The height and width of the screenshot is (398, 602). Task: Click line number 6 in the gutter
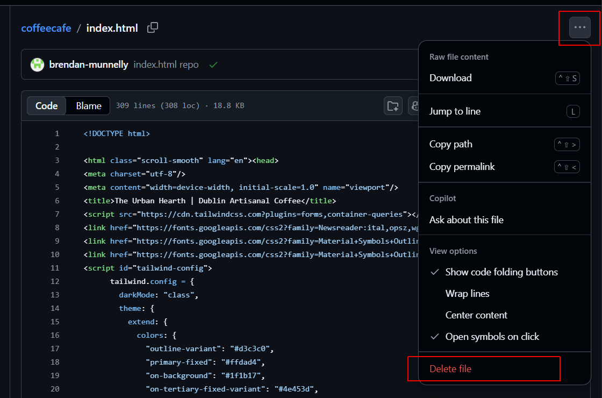coord(57,201)
